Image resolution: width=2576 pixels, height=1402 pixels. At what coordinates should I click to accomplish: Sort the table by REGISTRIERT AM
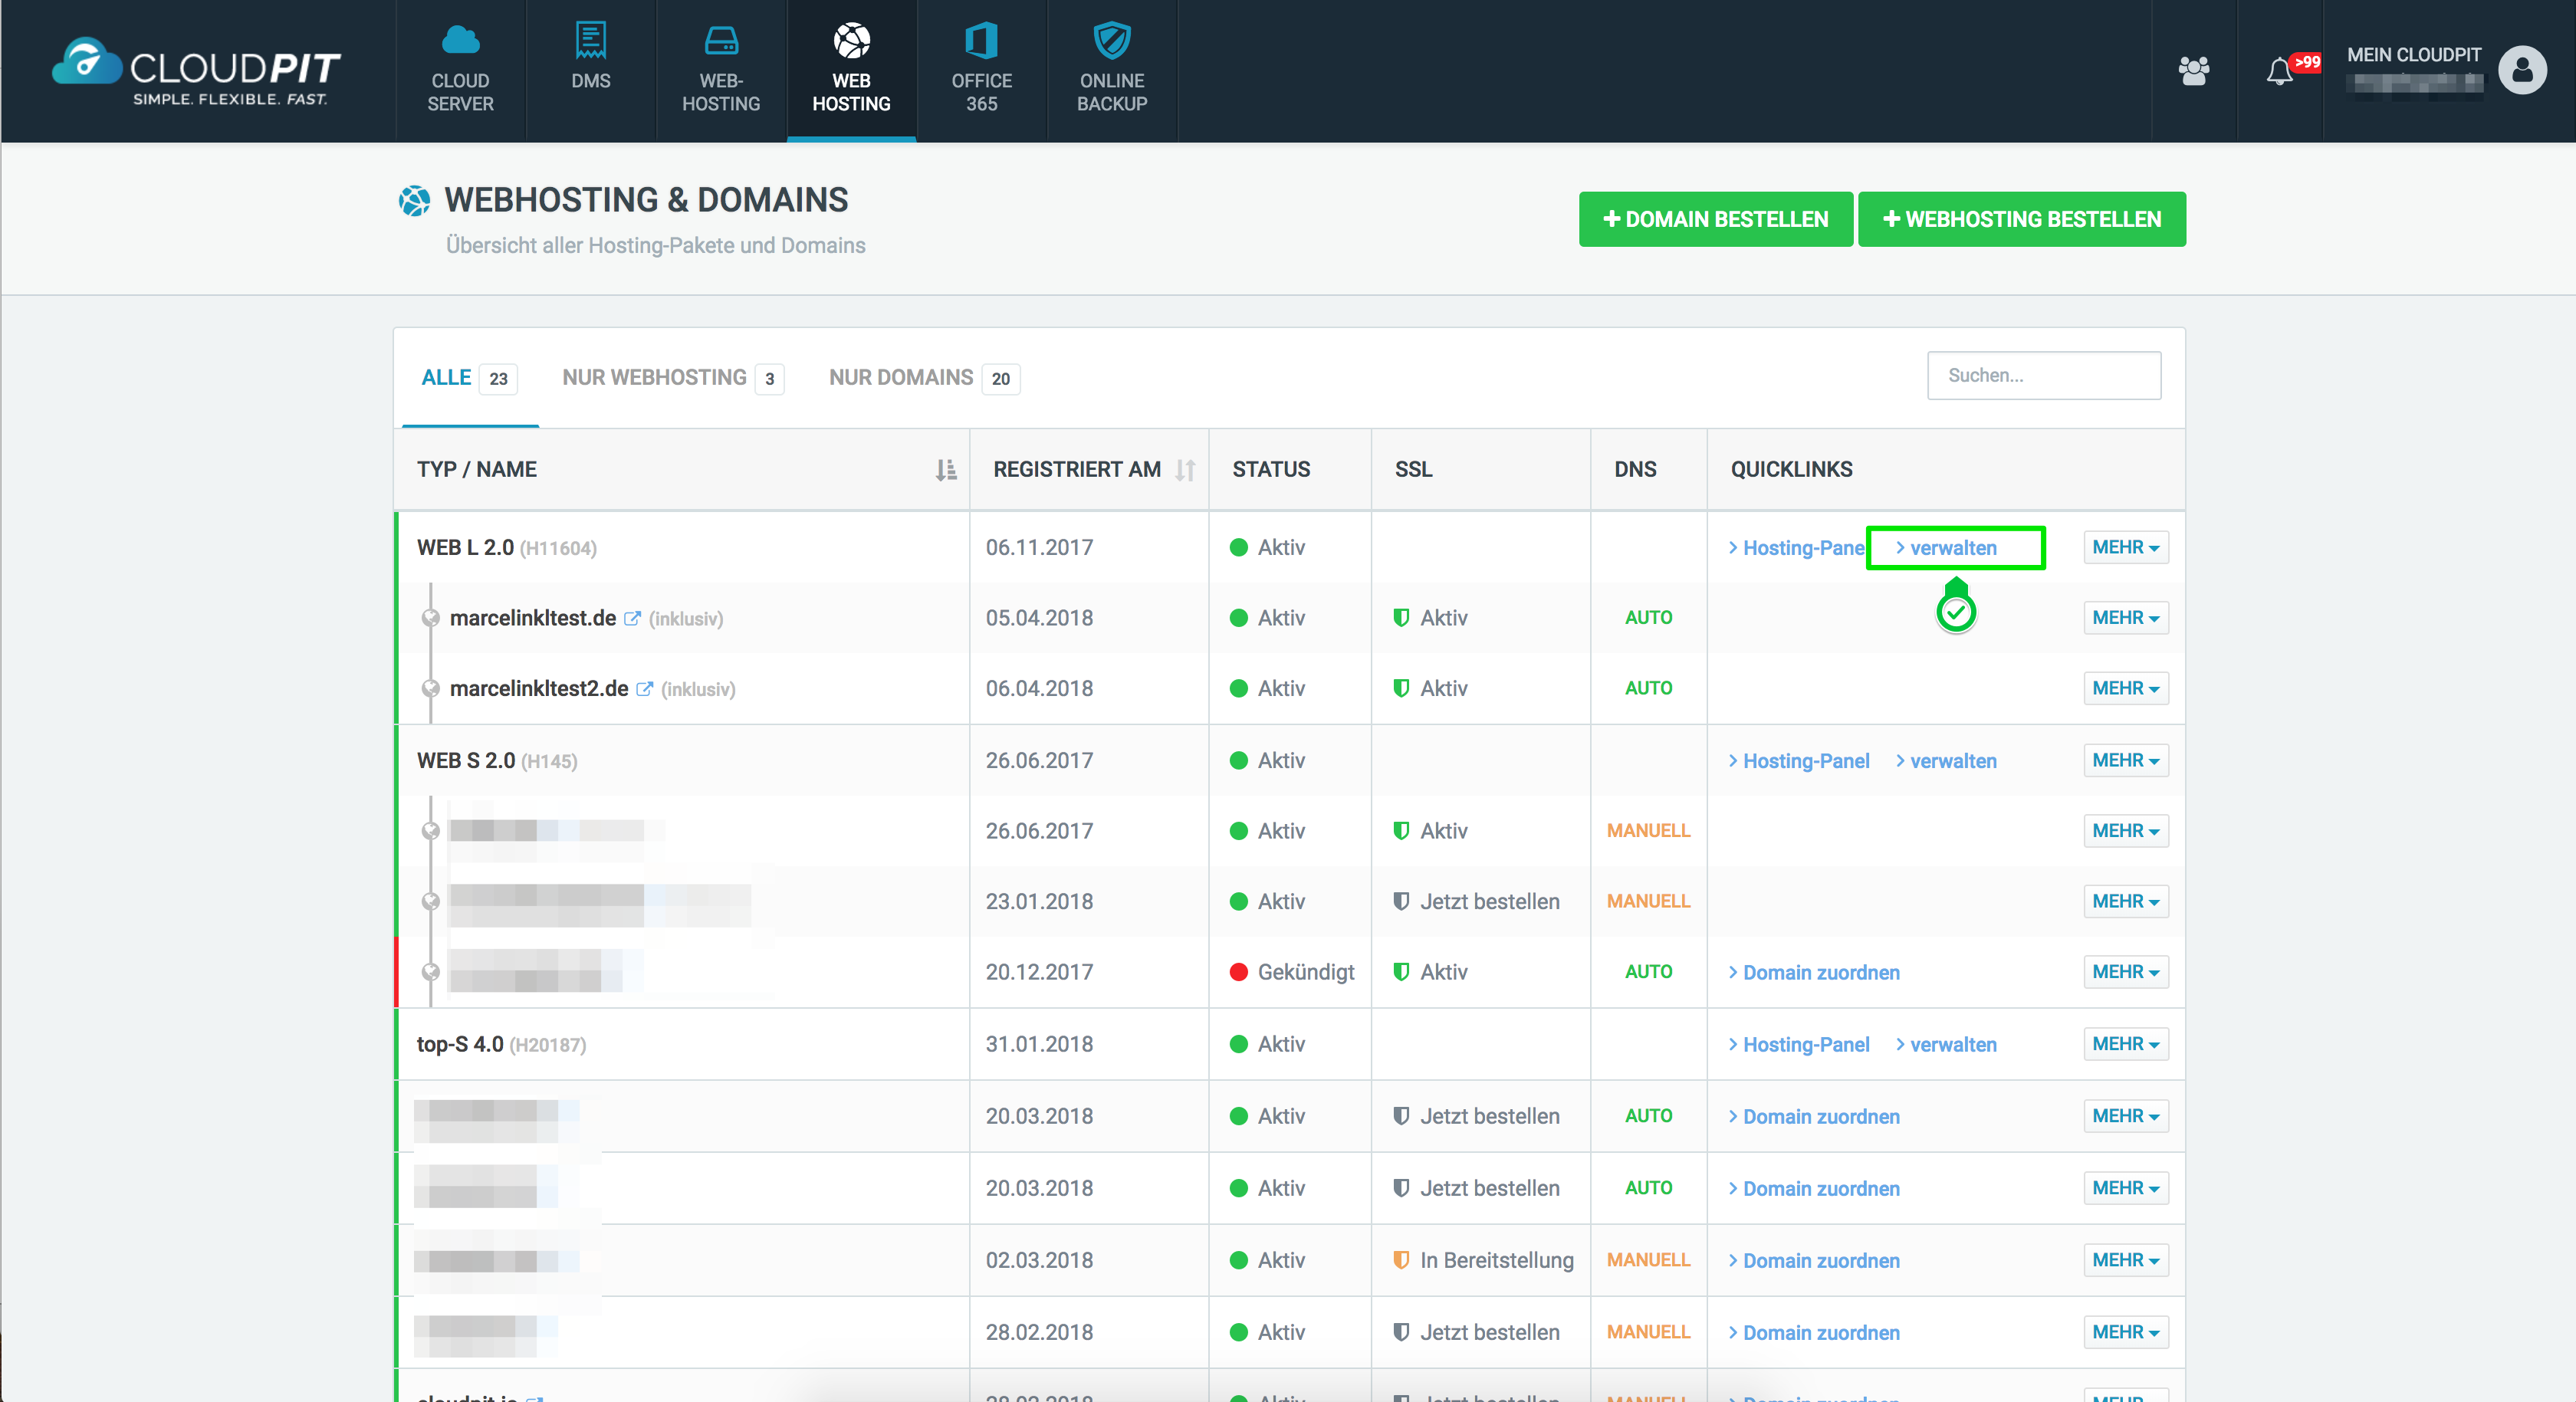(x=1185, y=469)
